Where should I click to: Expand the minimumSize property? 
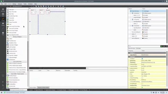click(129, 64)
